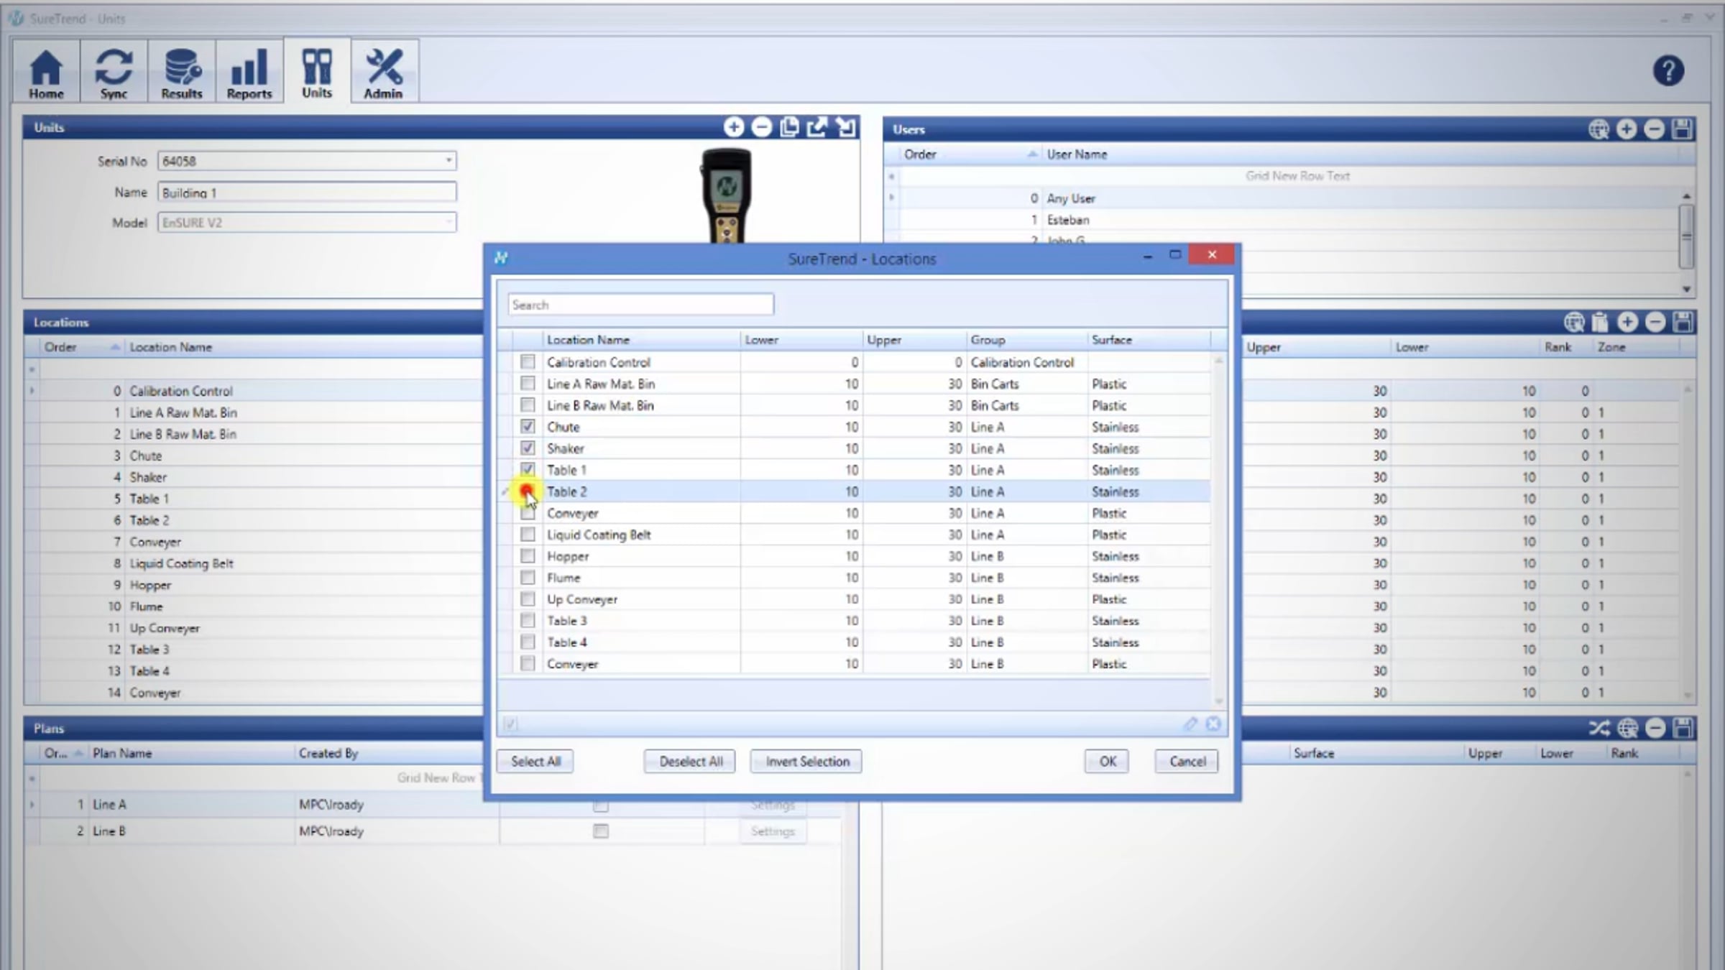
Task: Add a user with the Users plus icon
Action: (x=1627, y=129)
